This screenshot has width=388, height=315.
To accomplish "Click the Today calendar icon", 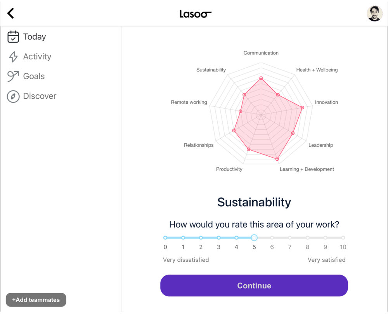I will [x=13, y=37].
